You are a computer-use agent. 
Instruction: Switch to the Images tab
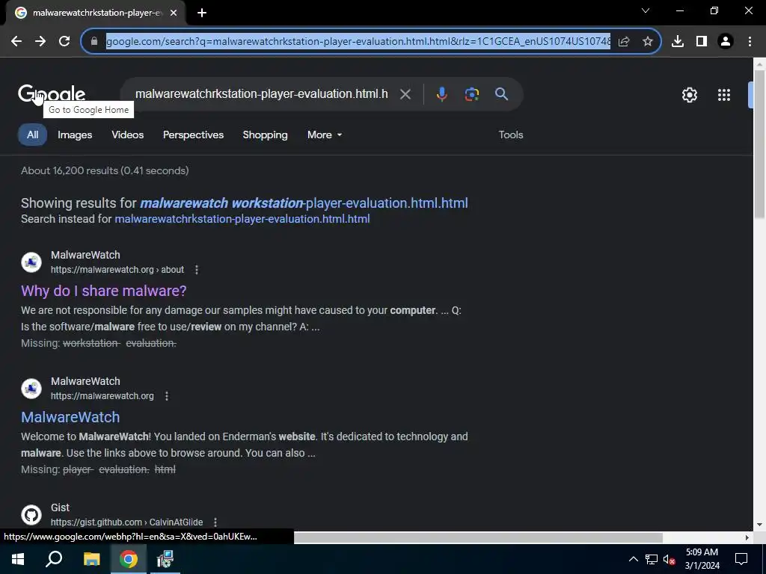(75, 135)
